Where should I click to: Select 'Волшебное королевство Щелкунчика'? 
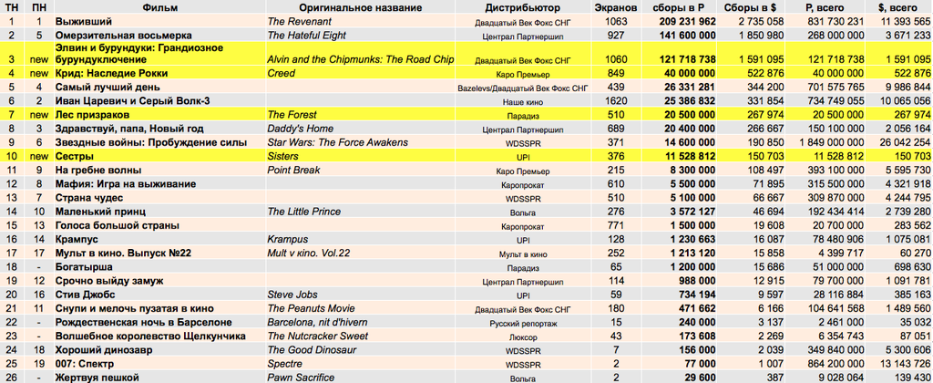[x=150, y=336]
